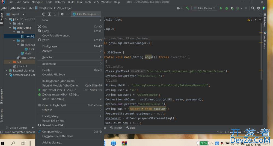Viewport: 273px width, 146px height.
Task: Open Build tool window tab
Action: pyautogui.click(x=131, y=128)
